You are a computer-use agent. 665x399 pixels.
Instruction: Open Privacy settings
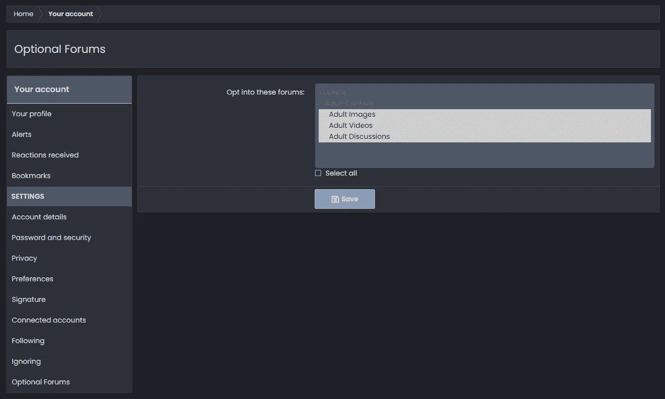(x=69, y=259)
